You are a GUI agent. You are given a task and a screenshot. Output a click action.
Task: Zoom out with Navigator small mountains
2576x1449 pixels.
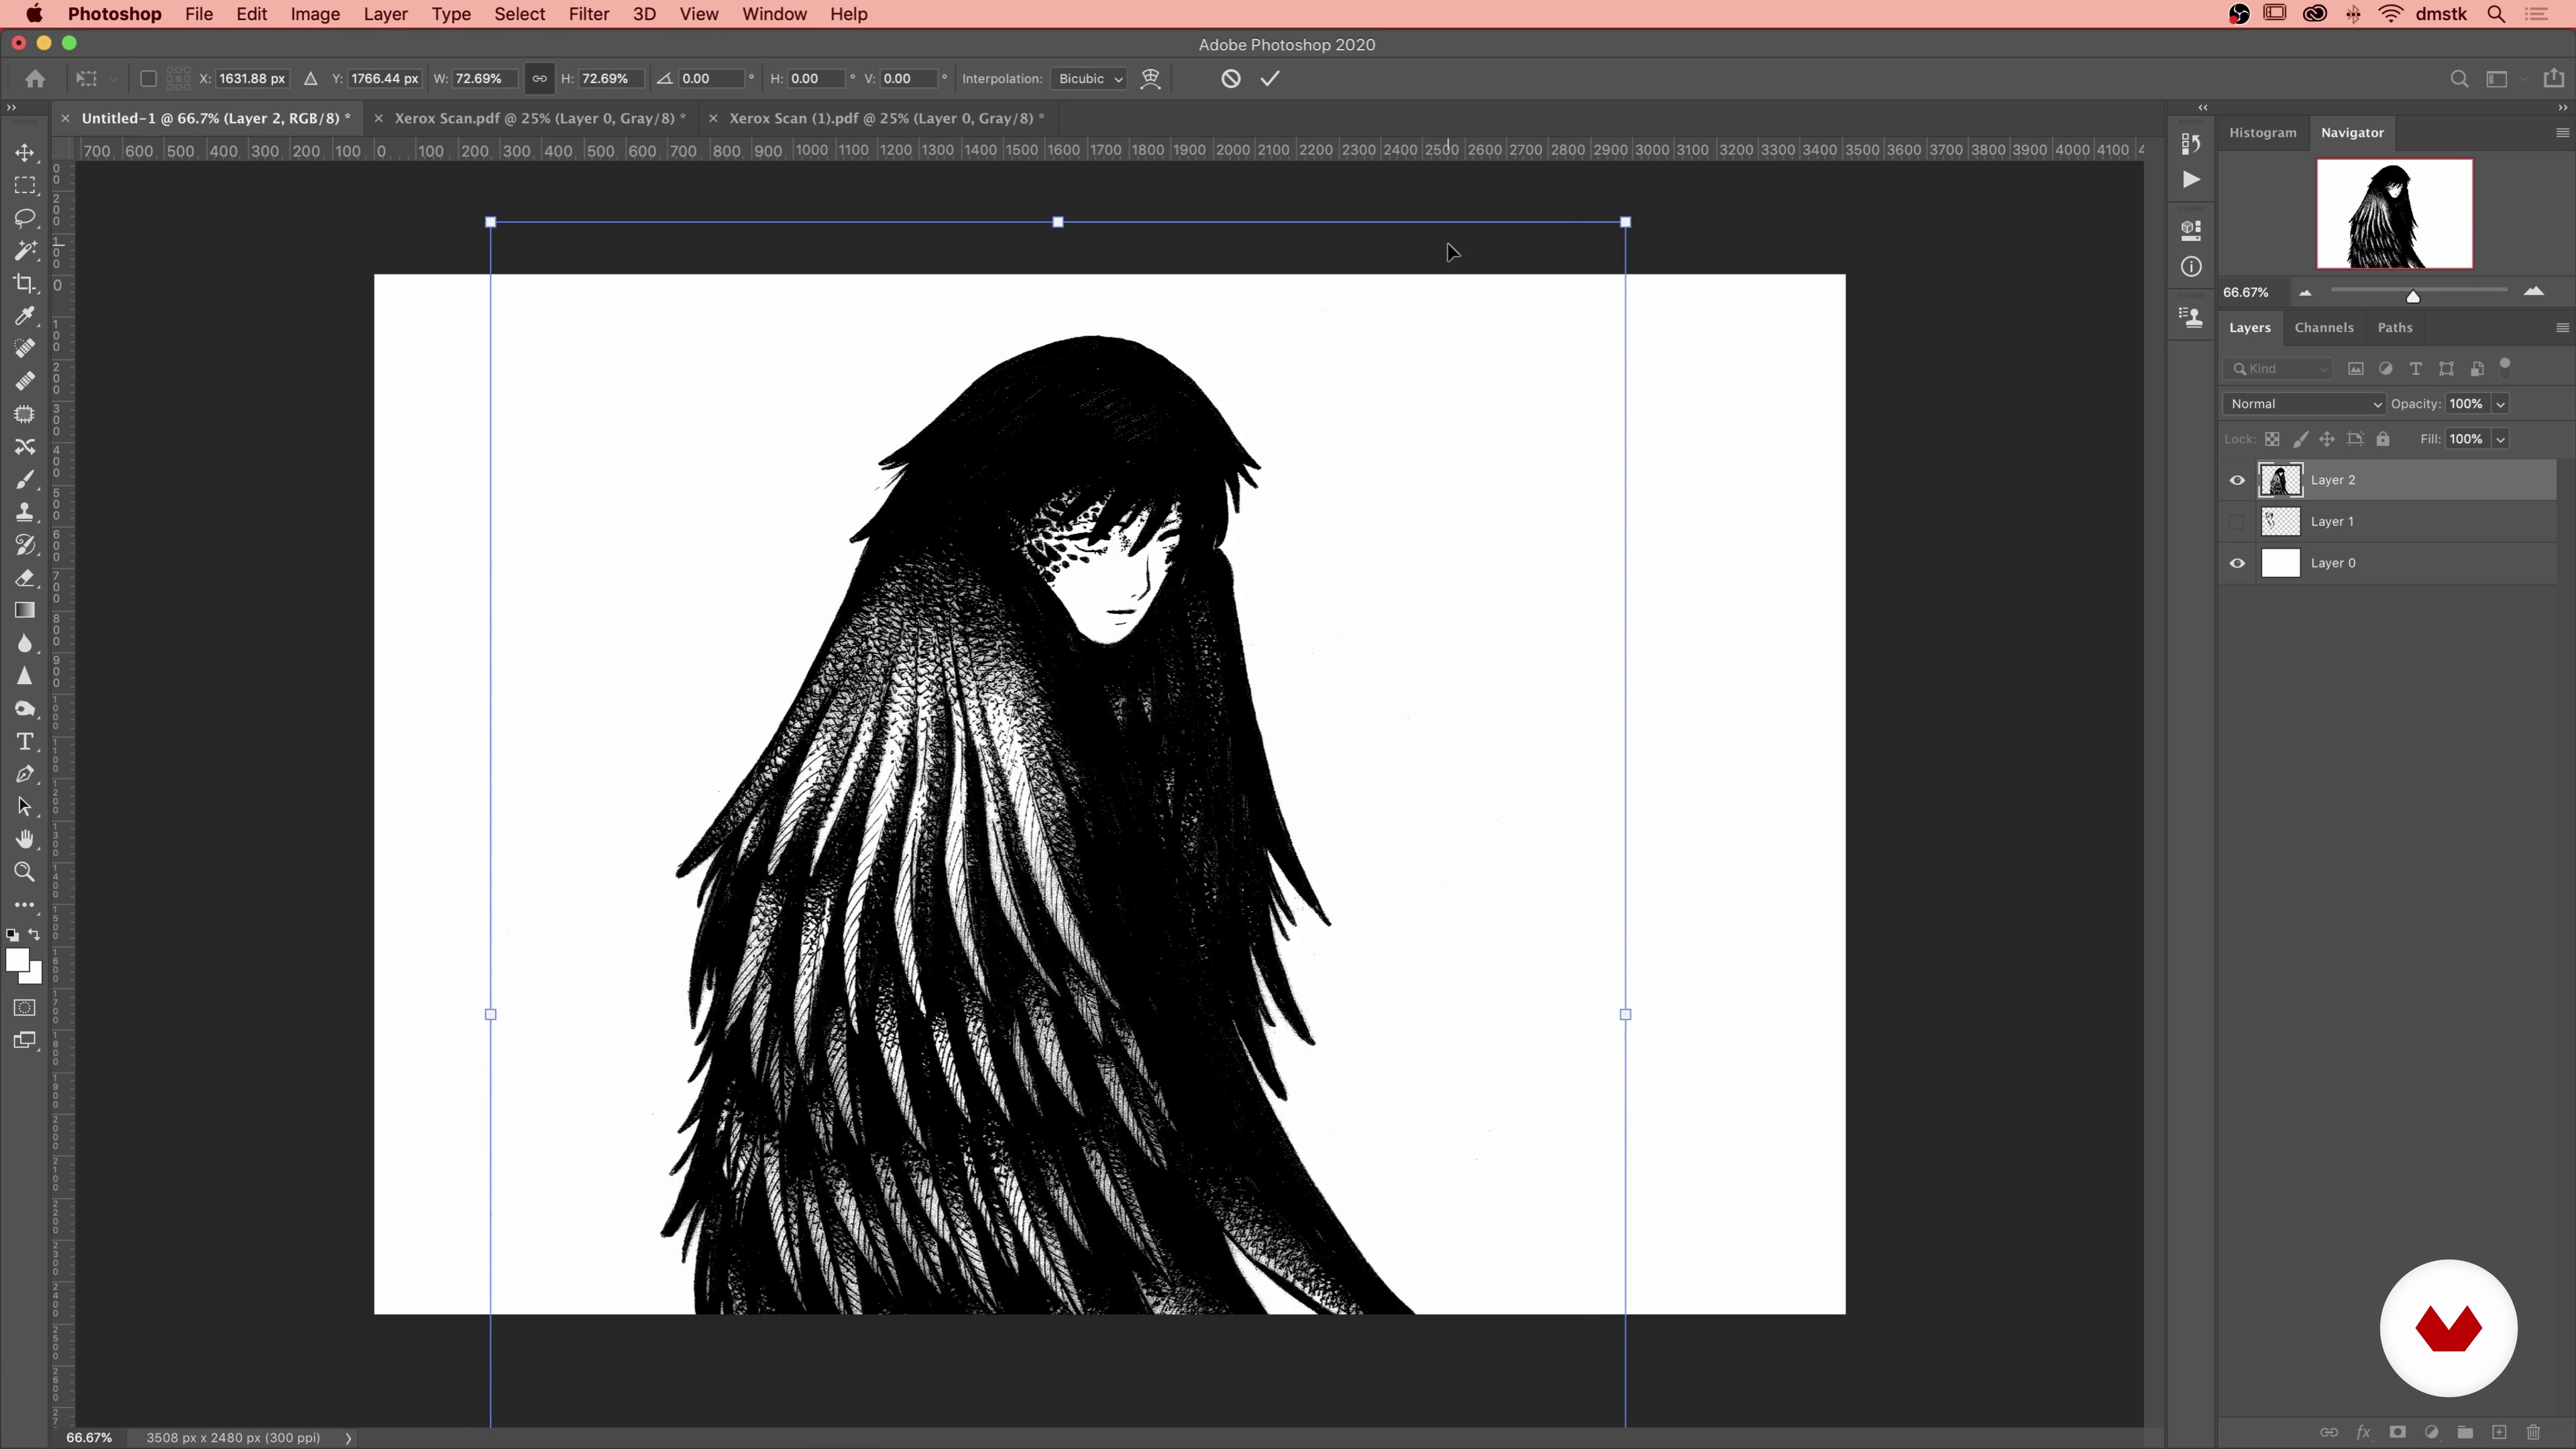pos(2305,293)
